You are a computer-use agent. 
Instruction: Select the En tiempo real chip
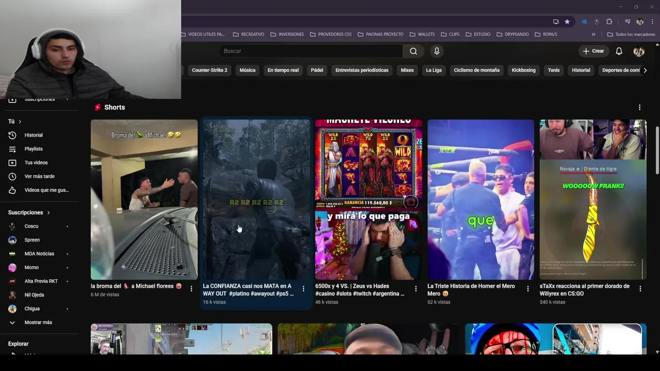click(283, 70)
